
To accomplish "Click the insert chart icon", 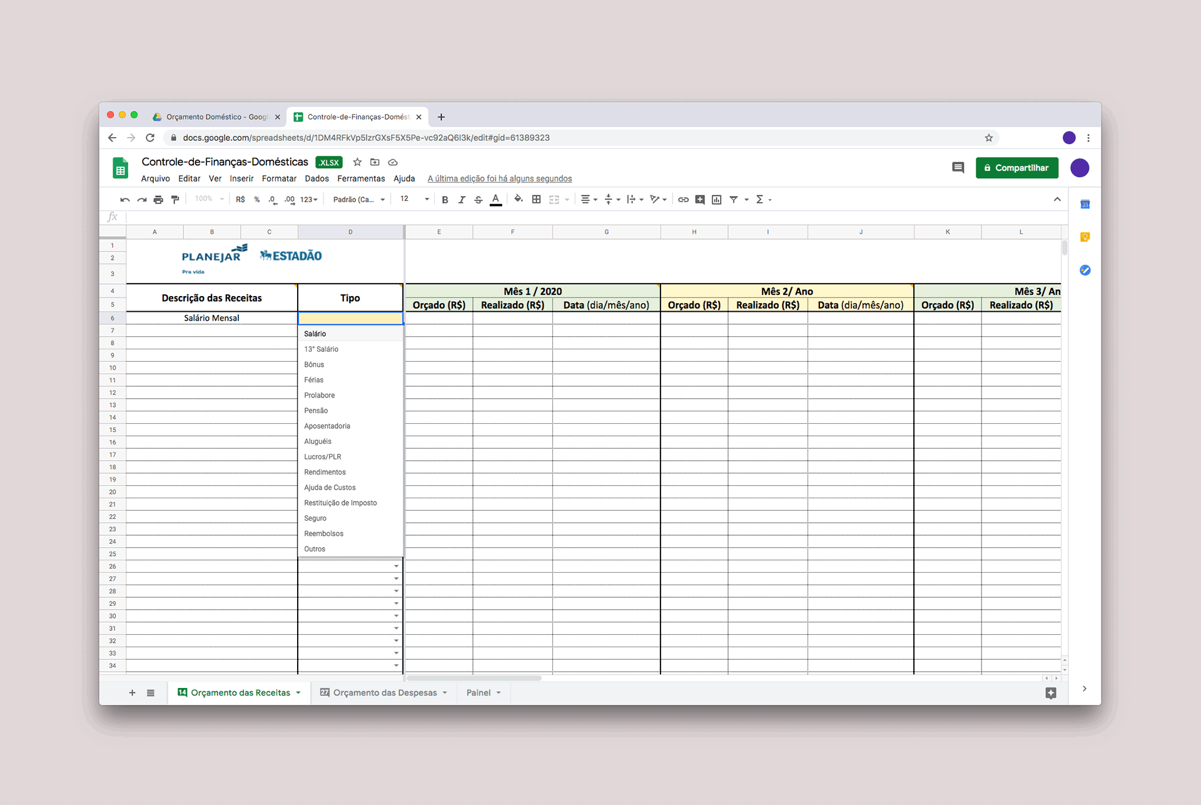I will coord(717,200).
